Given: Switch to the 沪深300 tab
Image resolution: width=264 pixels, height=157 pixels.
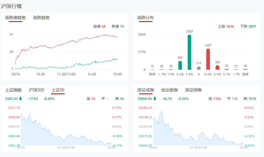Looking at the screenshot, I should tap(37, 90).
